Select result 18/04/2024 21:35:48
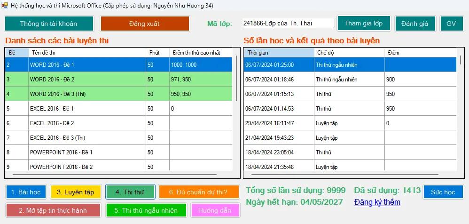Viewport: 469px width, 224px height. (350, 165)
